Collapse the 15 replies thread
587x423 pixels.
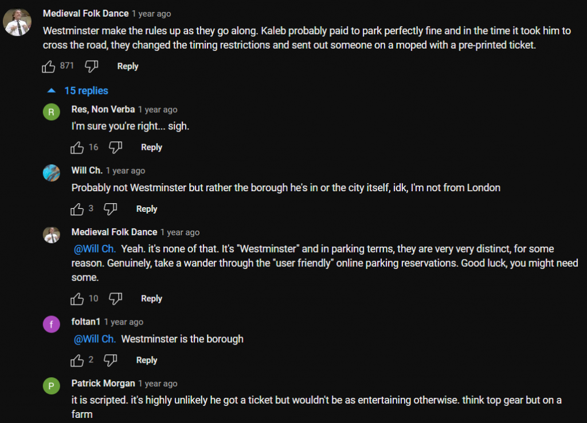[78, 91]
